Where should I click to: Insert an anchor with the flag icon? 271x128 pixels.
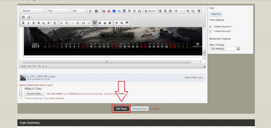point(127,23)
